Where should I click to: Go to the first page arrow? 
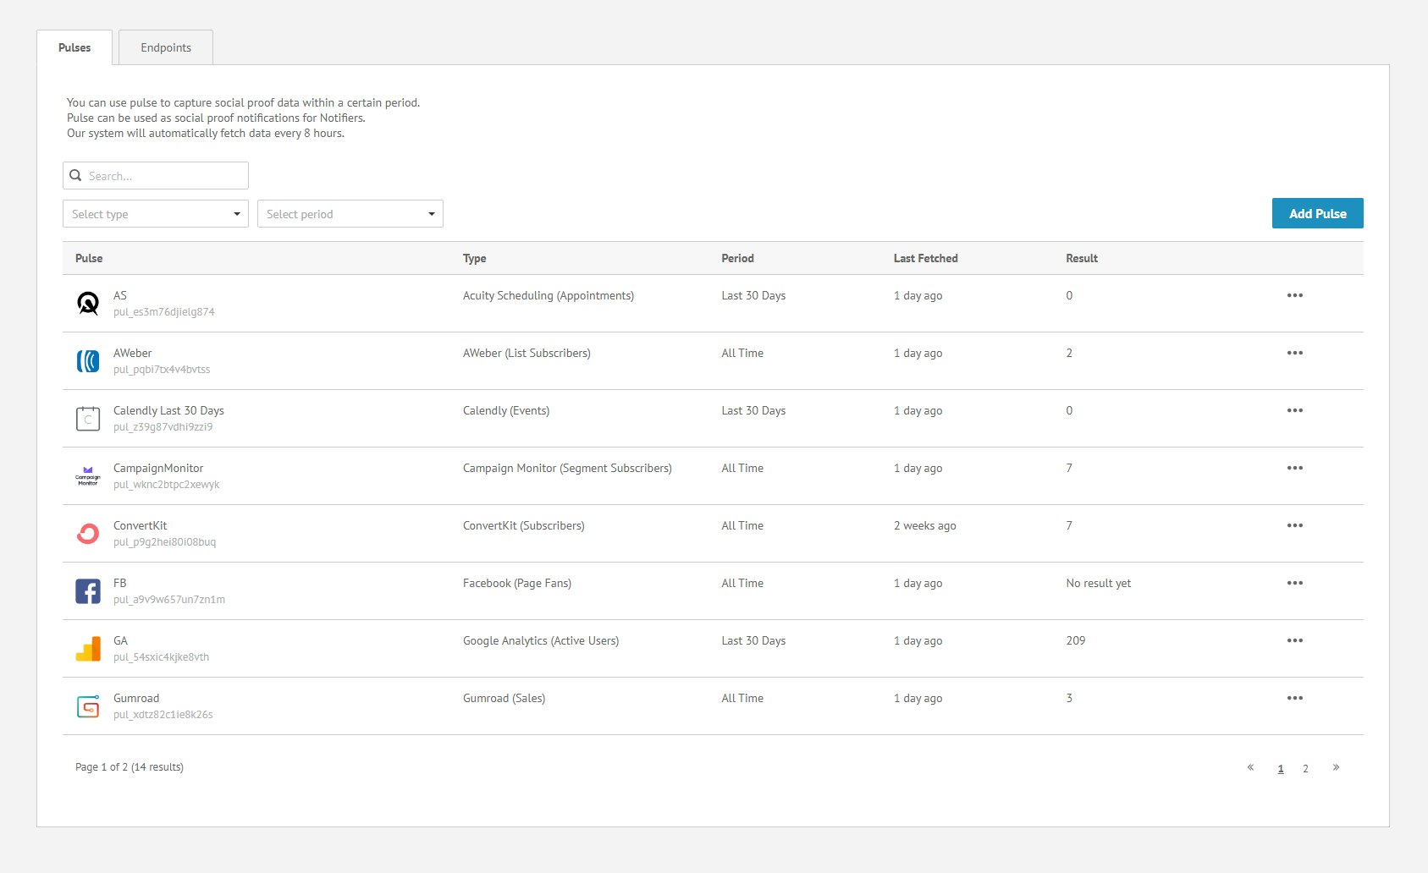click(x=1250, y=767)
